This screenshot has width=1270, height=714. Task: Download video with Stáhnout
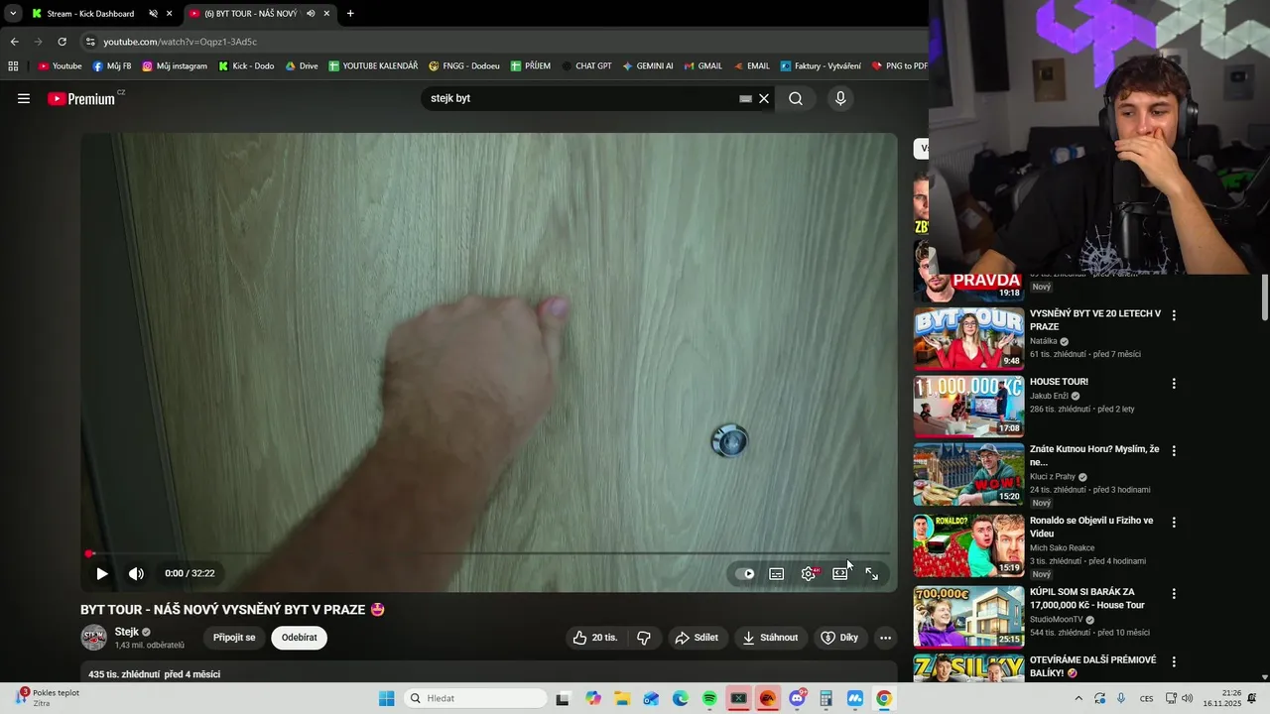coord(770,638)
